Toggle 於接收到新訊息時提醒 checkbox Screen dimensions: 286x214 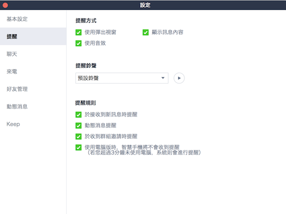(x=79, y=115)
